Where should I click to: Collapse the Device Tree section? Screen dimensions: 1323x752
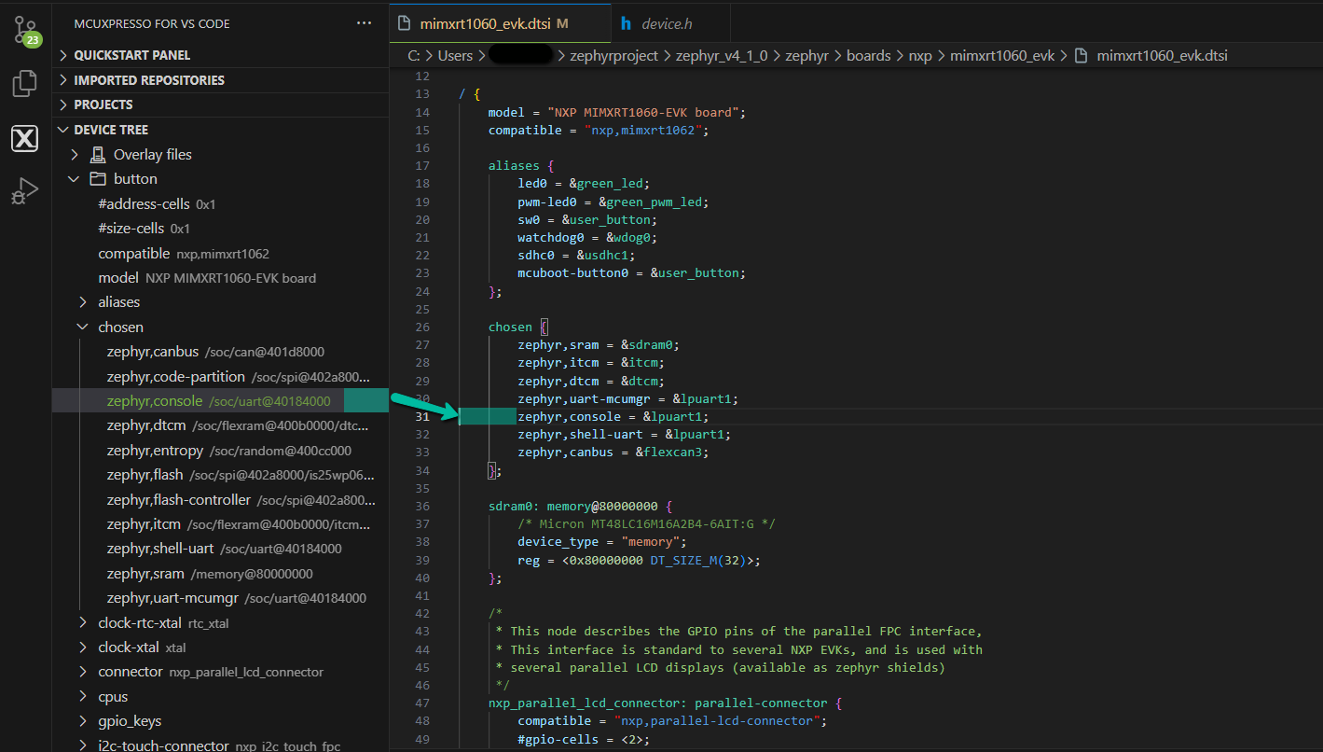110,130
